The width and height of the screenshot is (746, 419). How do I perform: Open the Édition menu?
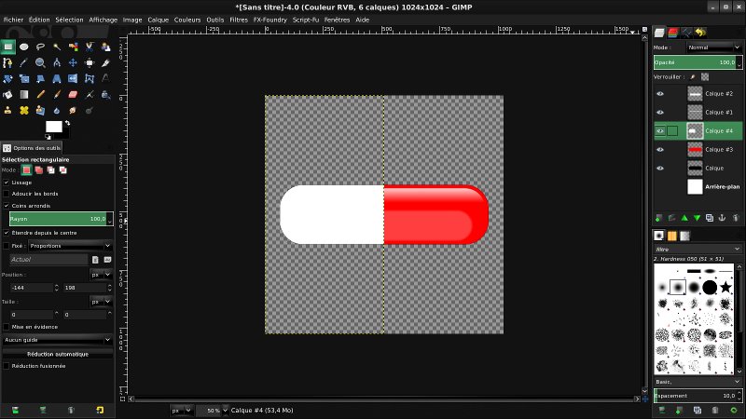pos(39,20)
